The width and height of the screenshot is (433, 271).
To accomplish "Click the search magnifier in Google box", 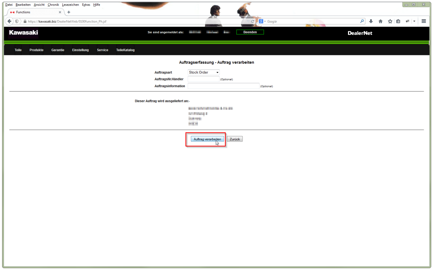I will [x=362, y=21].
